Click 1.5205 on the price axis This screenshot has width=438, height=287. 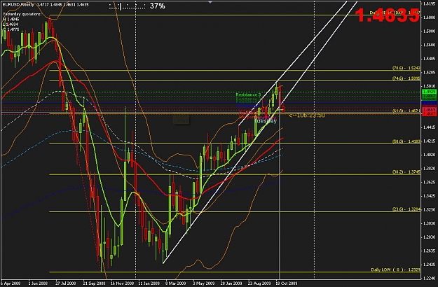(x=430, y=72)
